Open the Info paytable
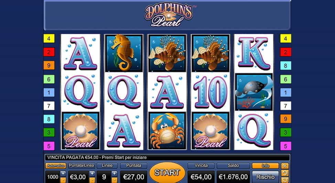Image resolution: width=335 pixels, height=183 pixels. (265, 166)
